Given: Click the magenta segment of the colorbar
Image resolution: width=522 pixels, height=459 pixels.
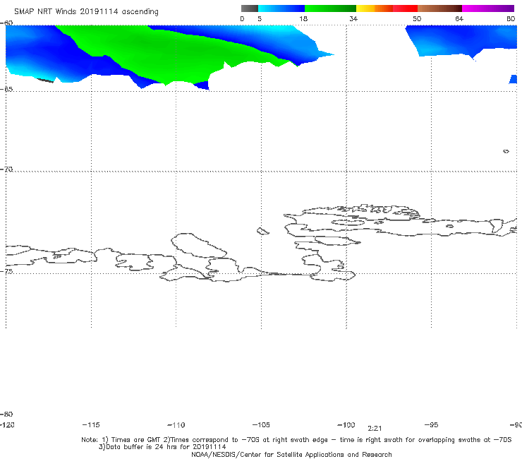Looking at the screenshot, I should tap(488, 8).
